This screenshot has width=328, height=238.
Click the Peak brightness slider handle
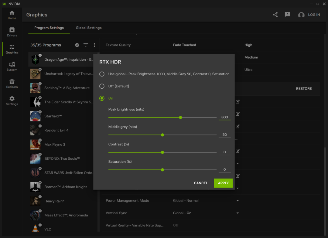click(180, 117)
